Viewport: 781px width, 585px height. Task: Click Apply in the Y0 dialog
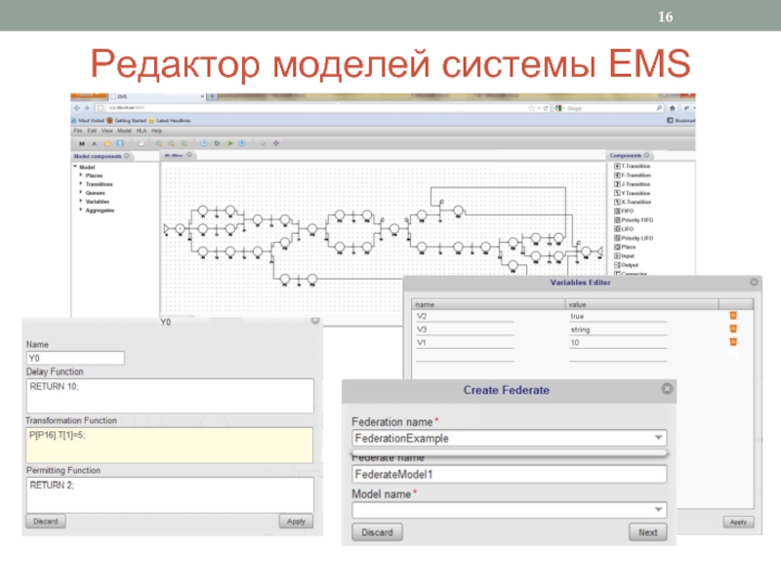click(296, 522)
